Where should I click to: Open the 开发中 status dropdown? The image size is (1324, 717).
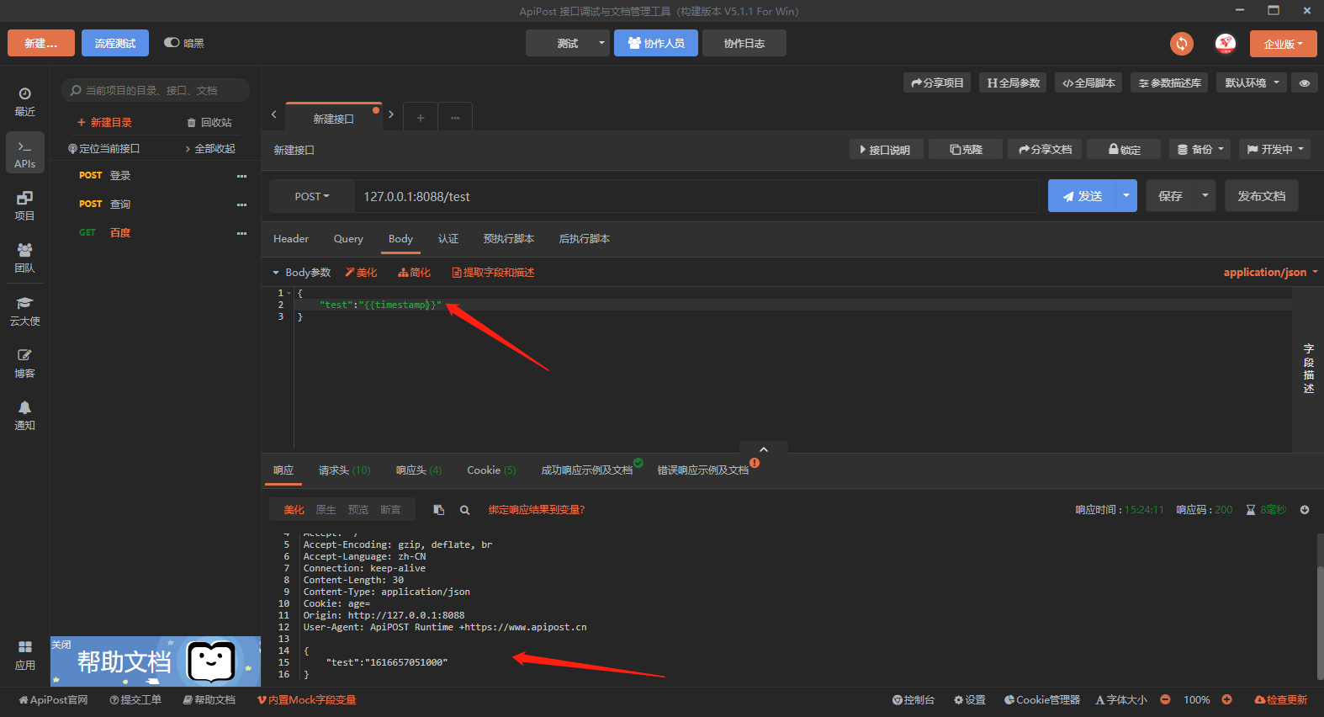[x=1275, y=149]
